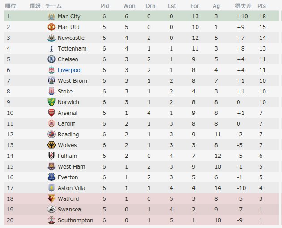The image size is (282, 228).
Task: Select the Southampton row
Action: point(141,220)
